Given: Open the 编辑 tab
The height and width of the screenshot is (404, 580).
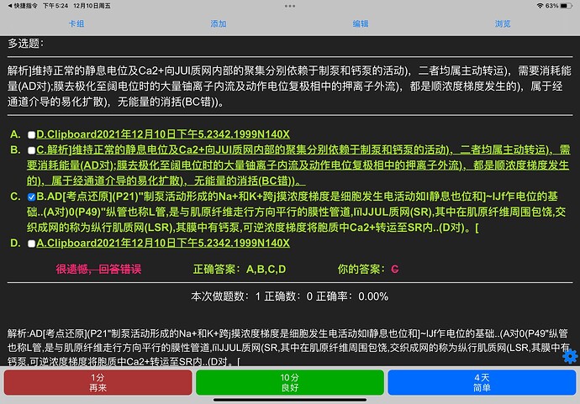Looking at the screenshot, I should (361, 24).
